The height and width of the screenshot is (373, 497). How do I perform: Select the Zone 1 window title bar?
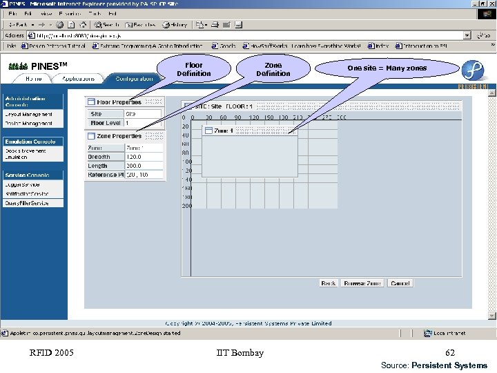pos(250,131)
